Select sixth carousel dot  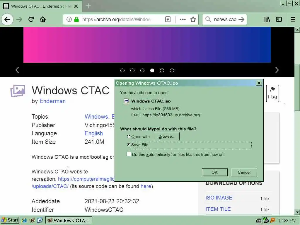coord(172,70)
